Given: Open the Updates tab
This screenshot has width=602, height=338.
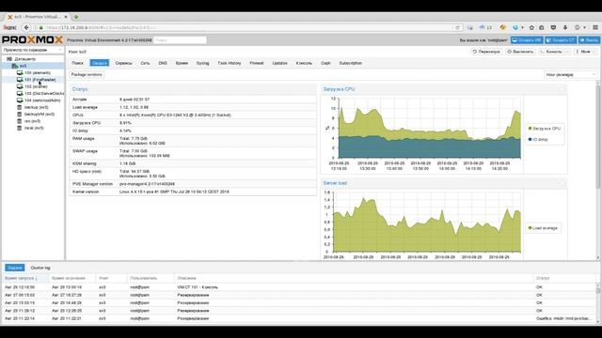Looking at the screenshot, I should coord(280,63).
